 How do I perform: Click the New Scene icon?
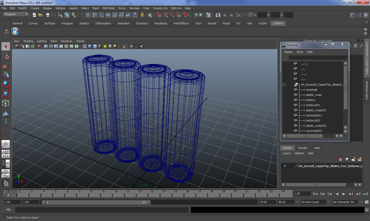pos(34,15)
